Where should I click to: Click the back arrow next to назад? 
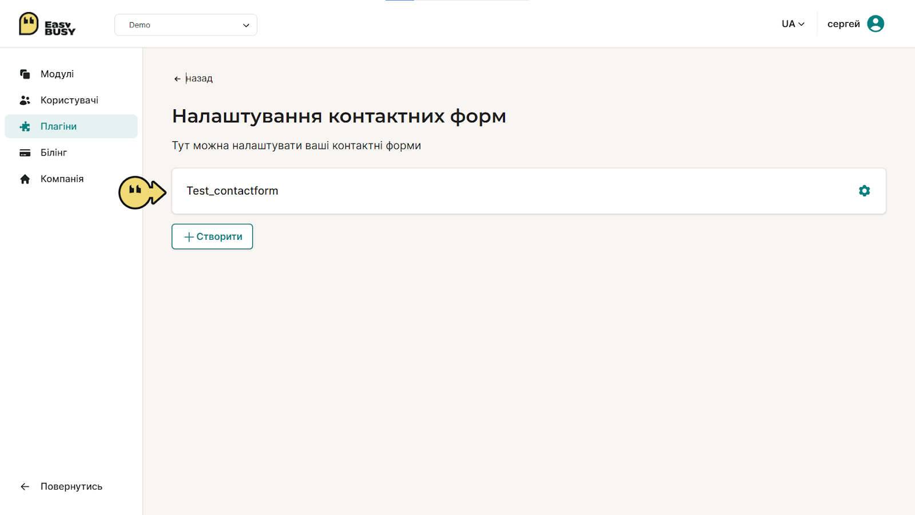[177, 79]
